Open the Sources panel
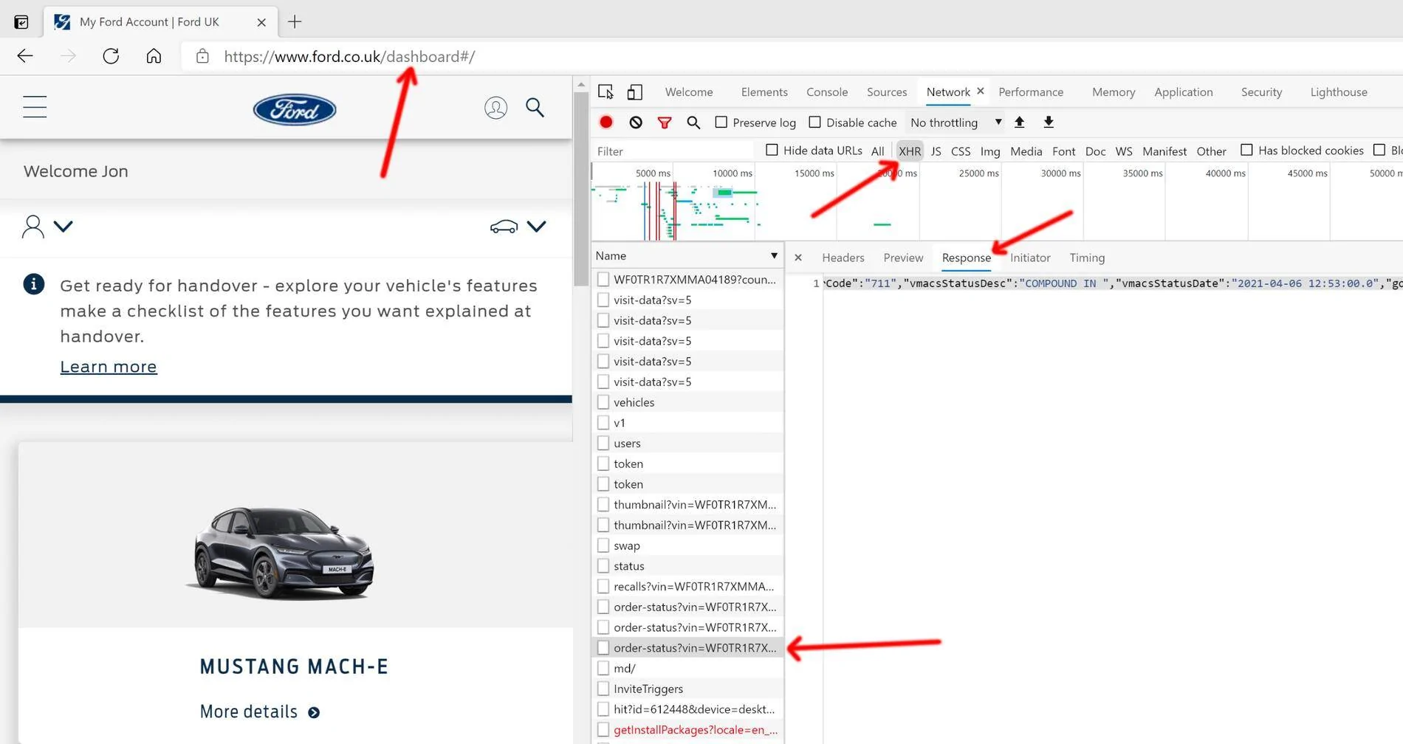This screenshot has width=1403, height=744. [x=887, y=92]
